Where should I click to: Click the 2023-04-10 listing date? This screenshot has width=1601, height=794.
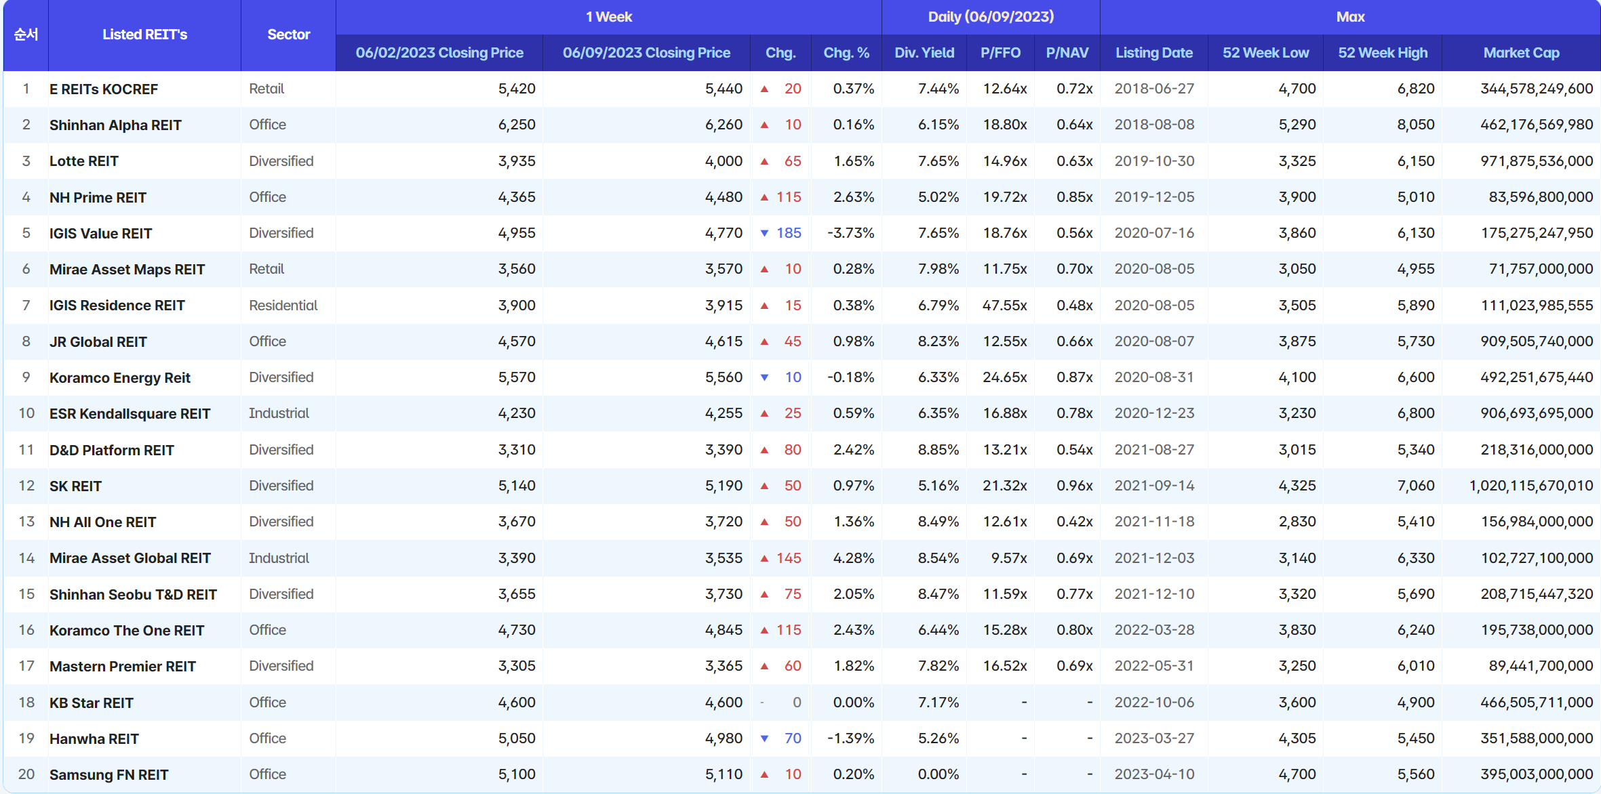1154,774
